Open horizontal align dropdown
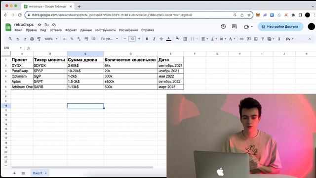The height and width of the screenshot is (178, 316). coord(205,39)
